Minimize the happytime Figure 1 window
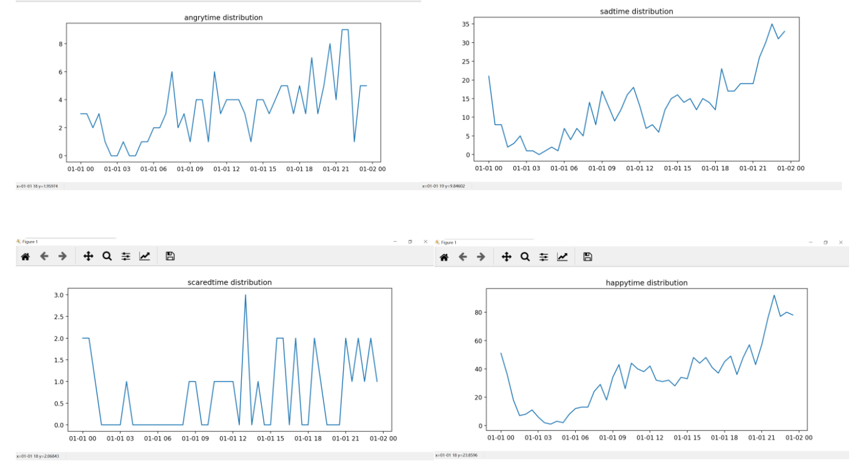This screenshot has height=464, width=857. point(810,242)
